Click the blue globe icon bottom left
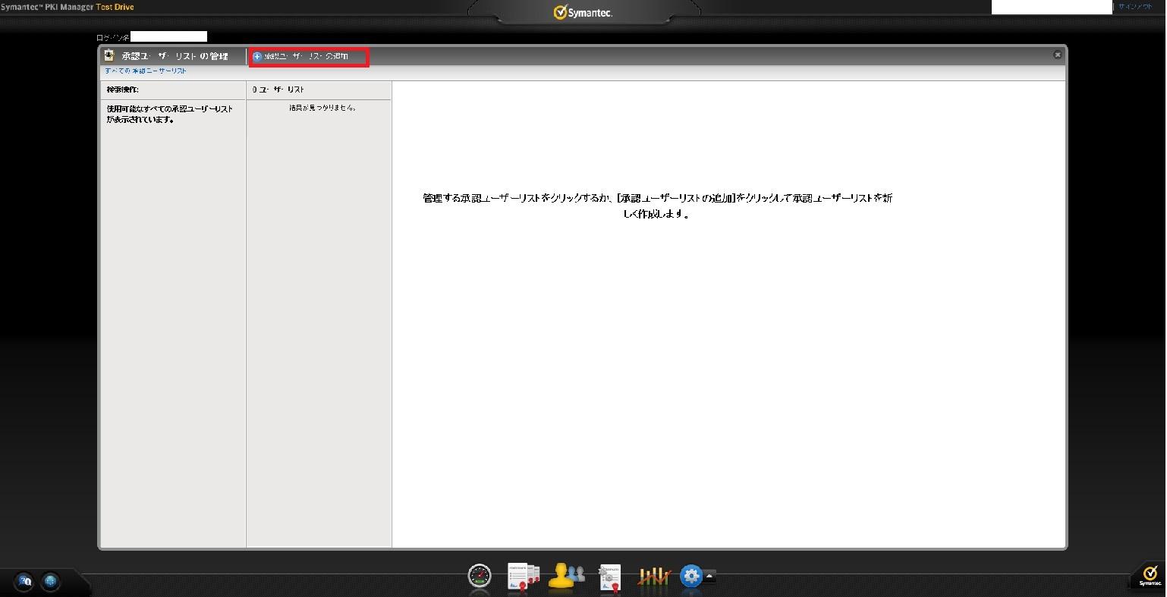This screenshot has height=597, width=1167. tap(50, 582)
